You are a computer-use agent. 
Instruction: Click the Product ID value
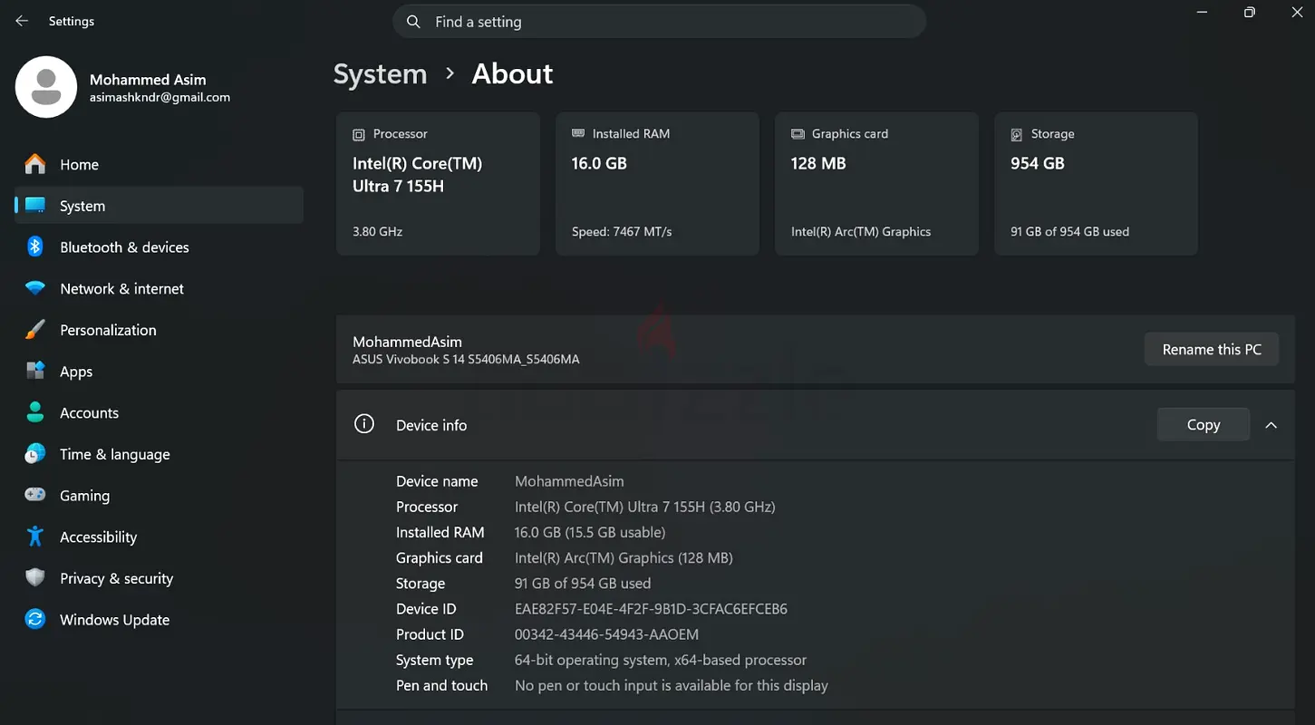point(606,634)
